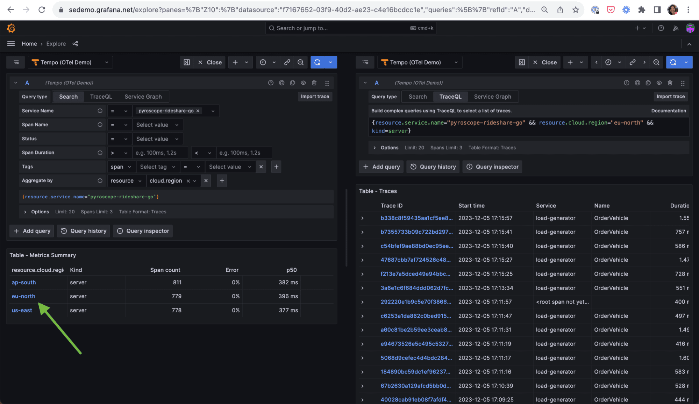
Task: Switch right pane to Search tab
Action: click(x=417, y=97)
